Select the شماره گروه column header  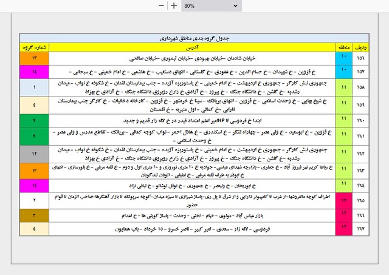coord(35,47)
